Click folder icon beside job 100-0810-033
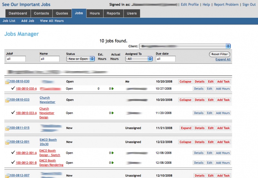 (x=7, y=100)
